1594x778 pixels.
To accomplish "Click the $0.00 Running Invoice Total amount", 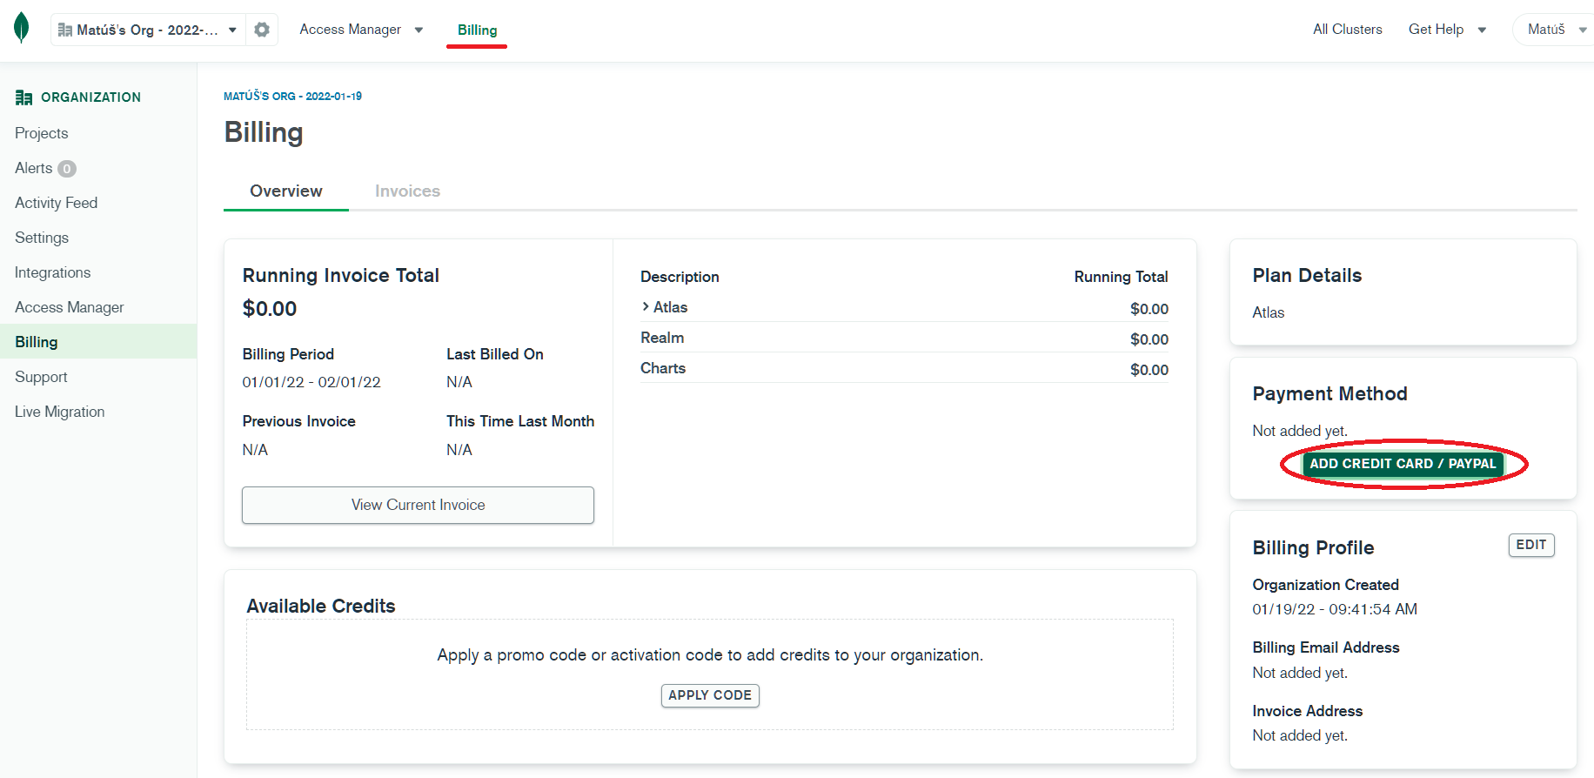I will coord(270,309).
